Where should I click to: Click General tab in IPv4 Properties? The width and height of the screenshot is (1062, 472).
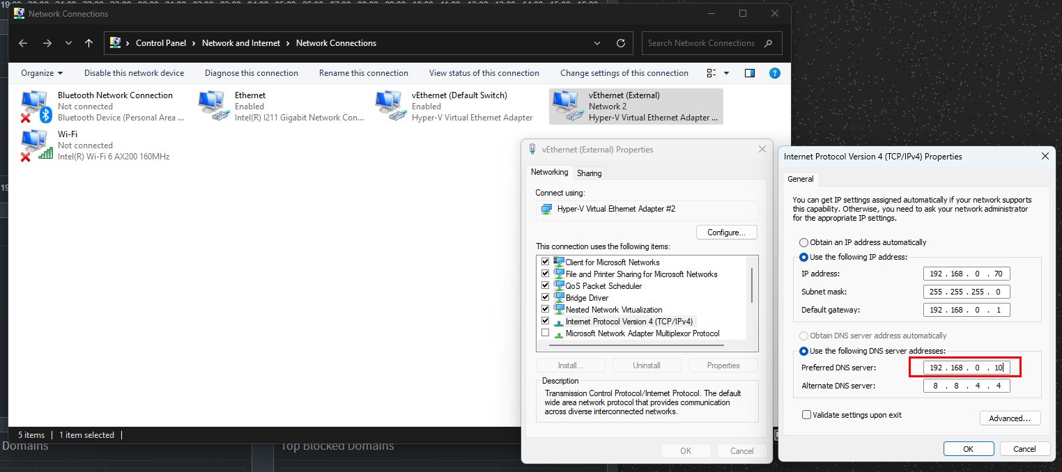pos(801,179)
